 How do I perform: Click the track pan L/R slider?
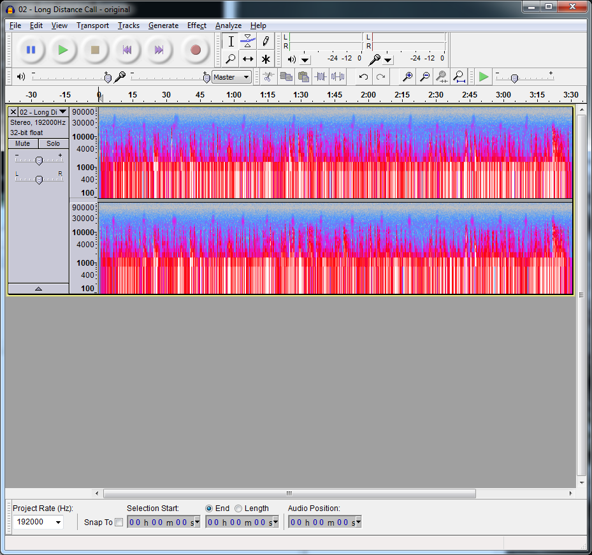coord(39,179)
